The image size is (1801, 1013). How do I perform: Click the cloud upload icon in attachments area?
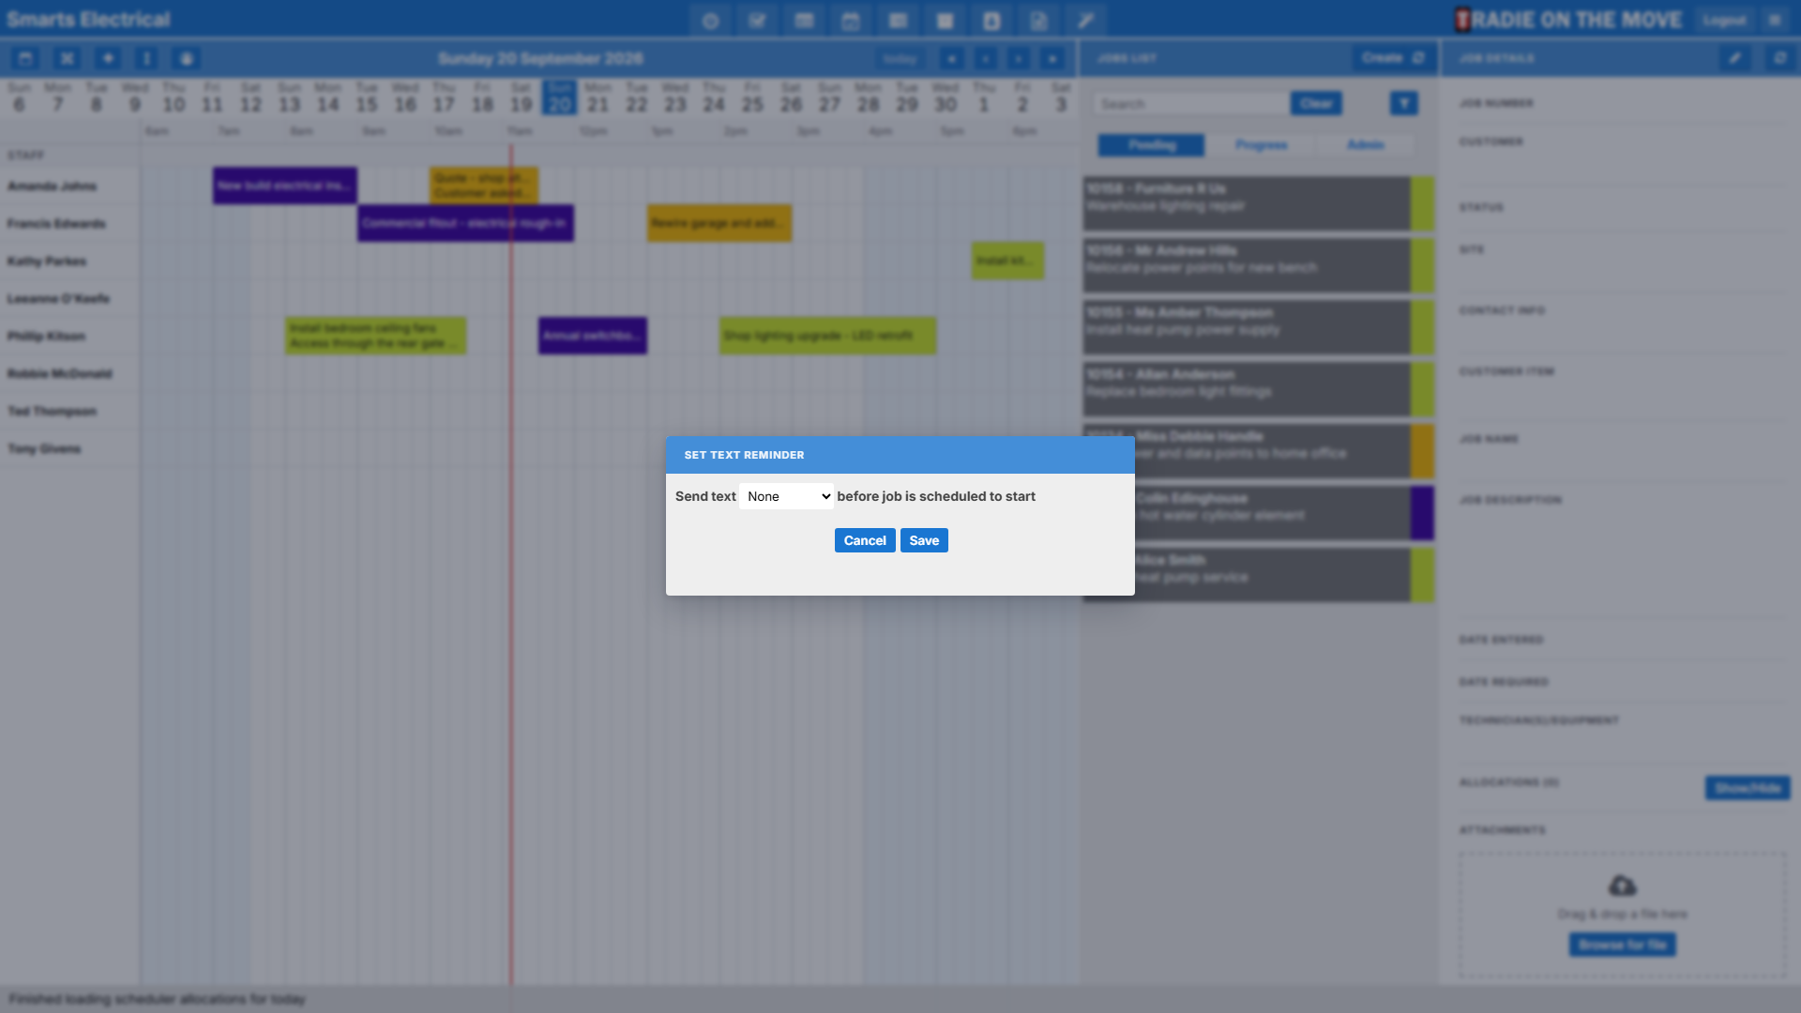(1622, 884)
